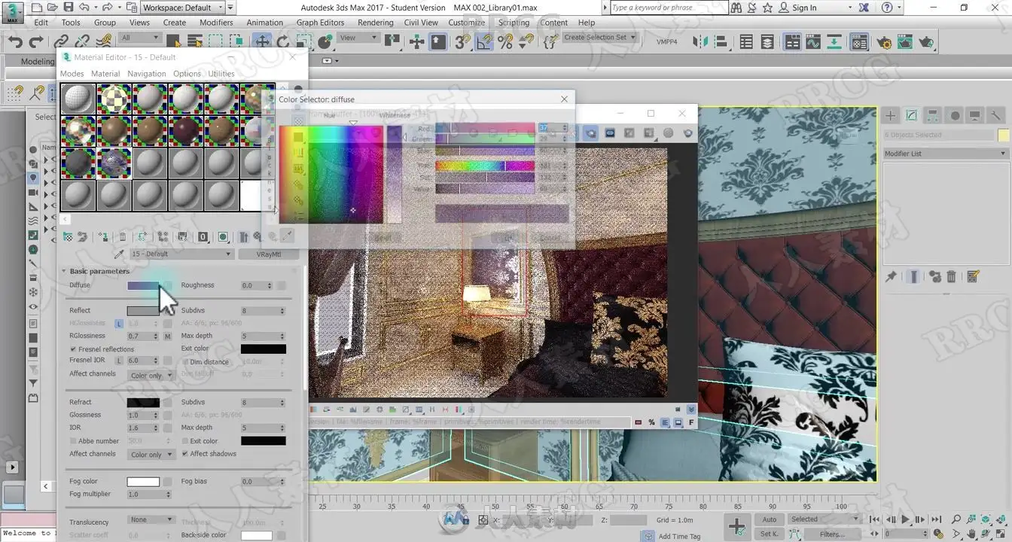Open the Rendering menu
The image size is (1012, 542).
[x=375, y=23]
